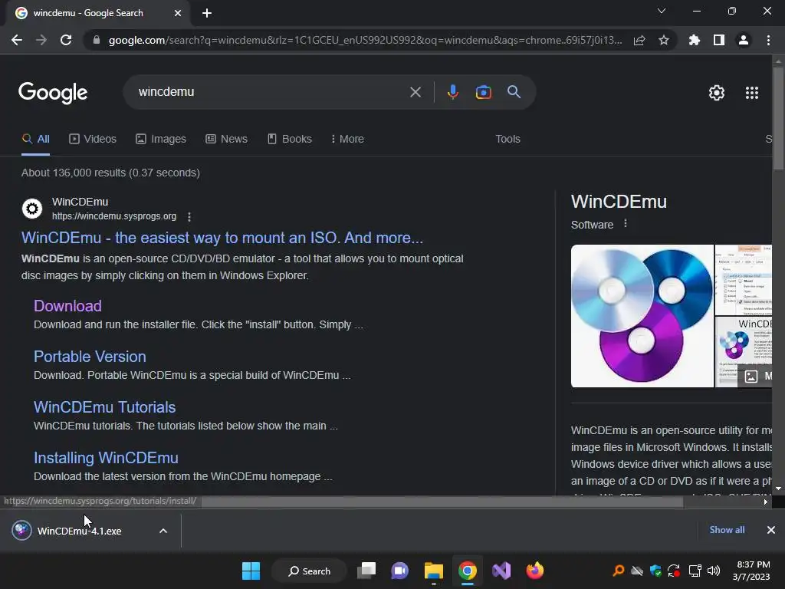Open the tab search chevron in title bar

point(662,11)
